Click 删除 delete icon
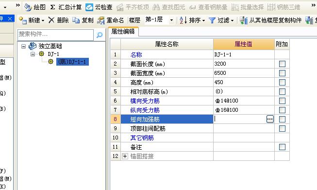Image resolution: width=317 pixels, height=190 pixels. 51,20
